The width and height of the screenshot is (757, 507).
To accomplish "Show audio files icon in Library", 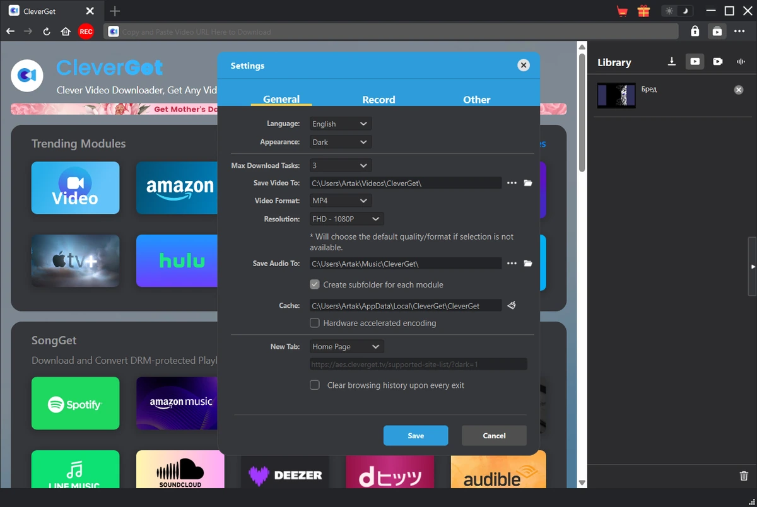I will pos(741,61).
